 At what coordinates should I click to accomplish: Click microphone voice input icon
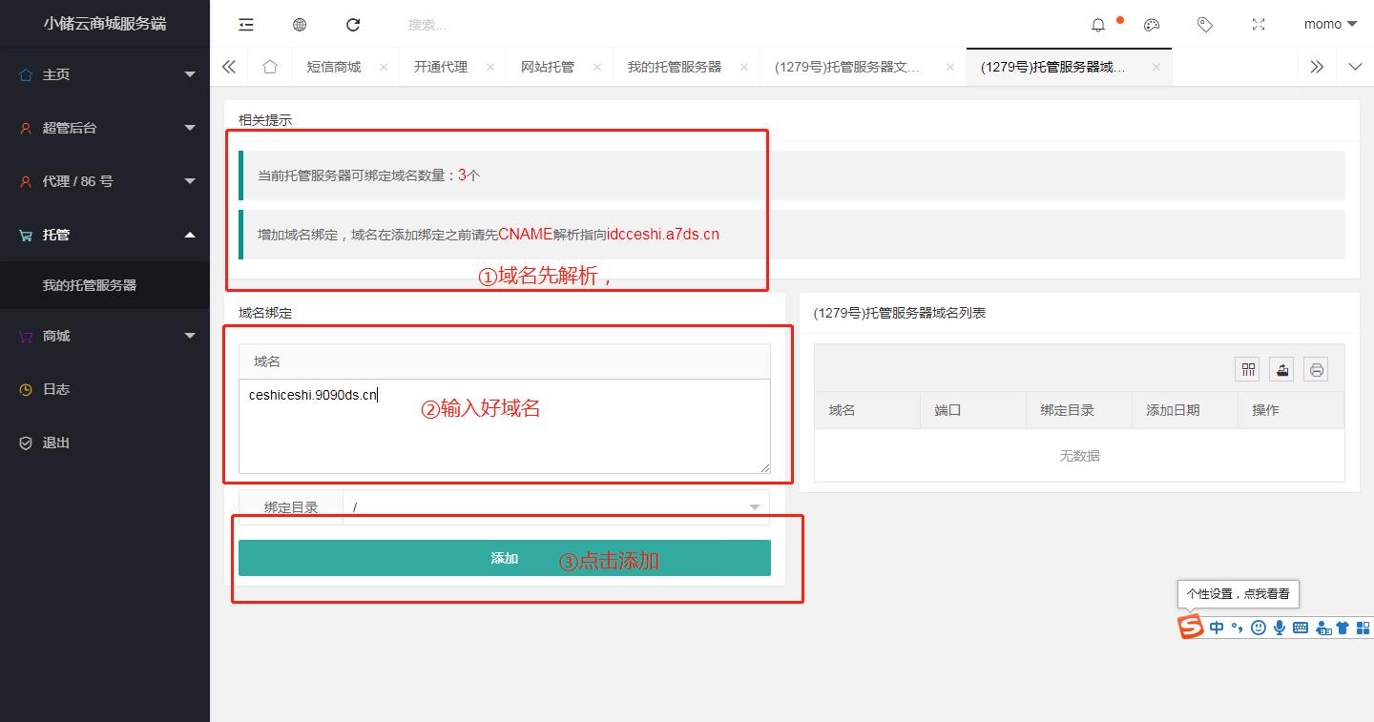click(1280, 628)
